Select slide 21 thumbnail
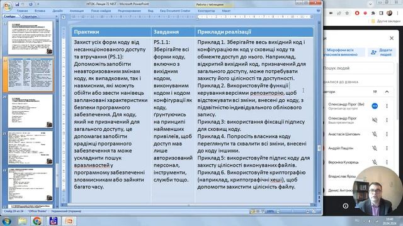403x226 pixels. click(x=30, y=148)
